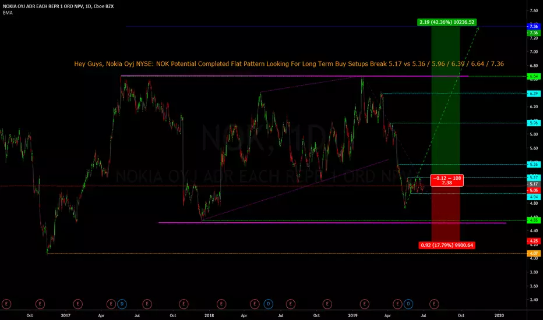The image size is (543, 320).
Task: Click the 2018 label on the time axis
Action: click(209, 315)
